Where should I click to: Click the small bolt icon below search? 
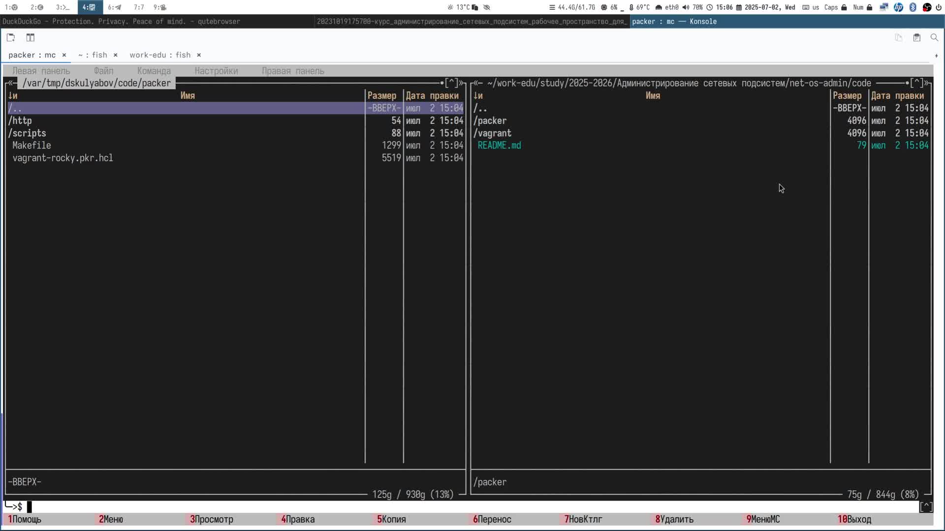pyautogui.click(x=936, y=56)
